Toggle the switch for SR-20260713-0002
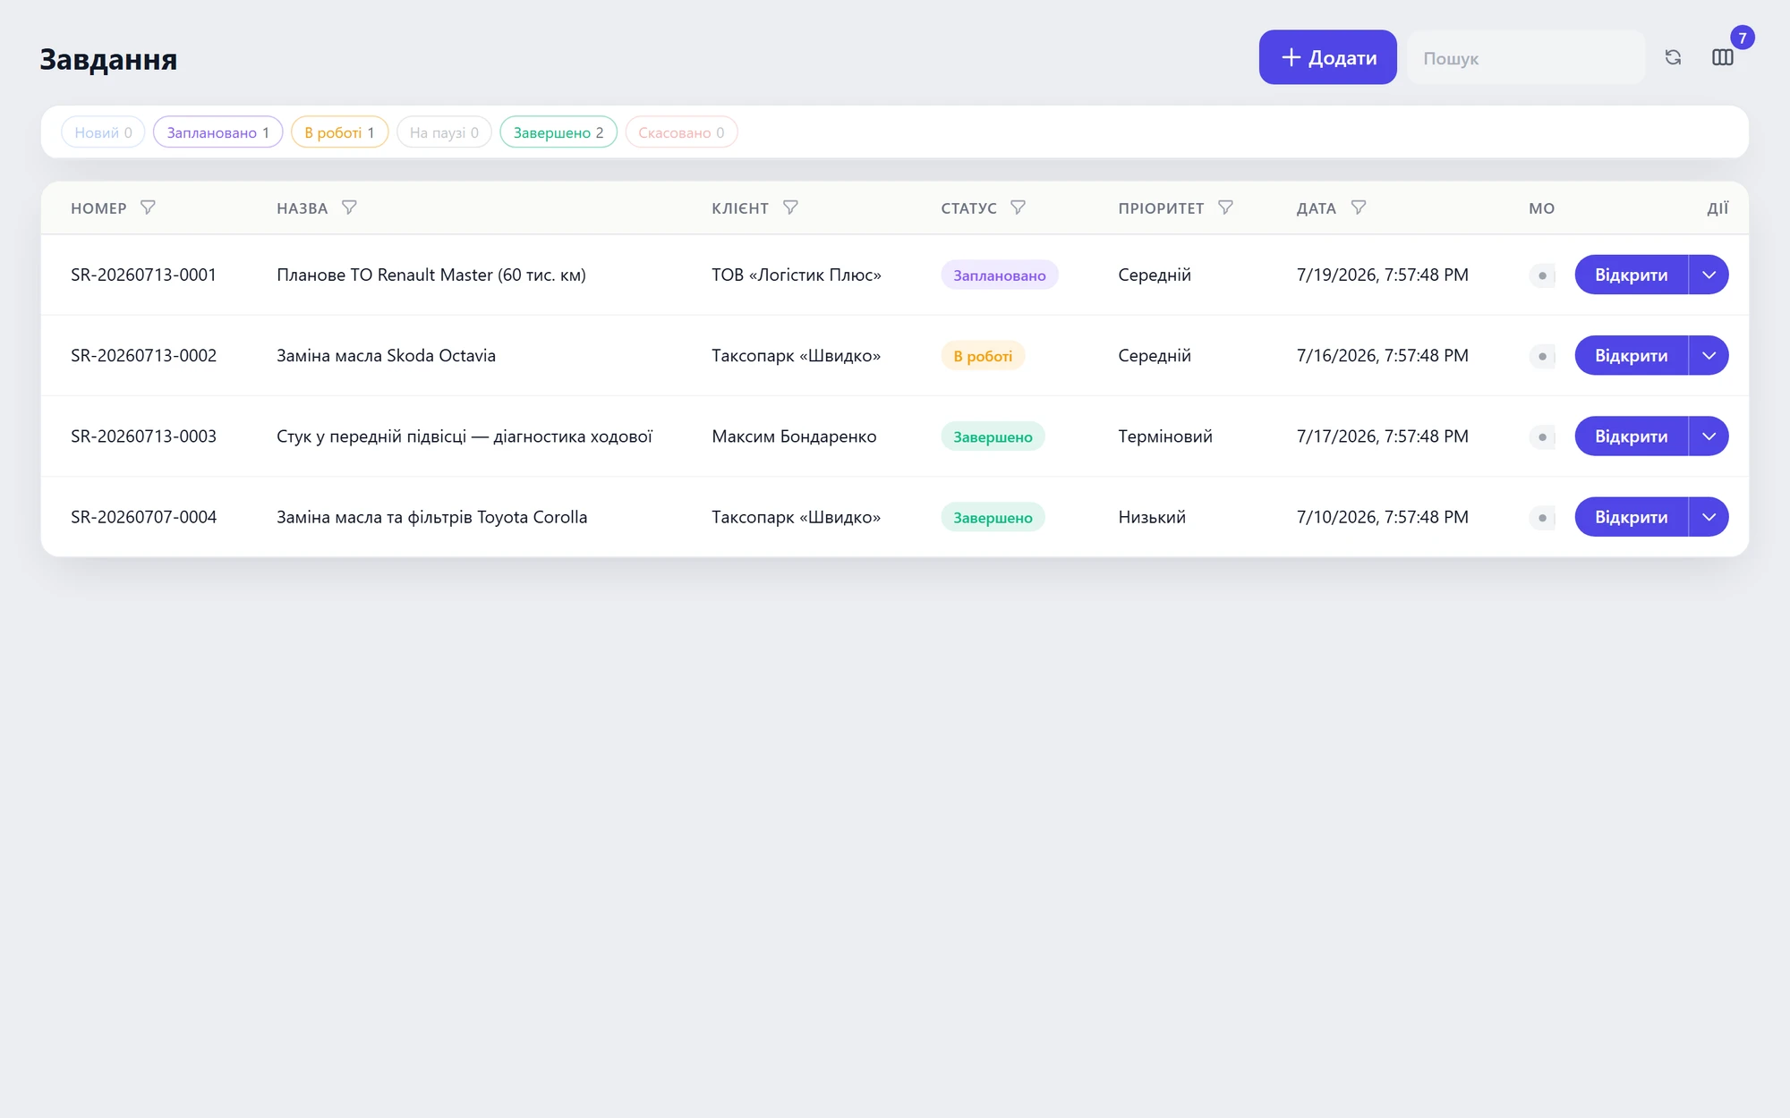The width and height of the screenshot is (1790, 1118). click(x=1542, y=356)
